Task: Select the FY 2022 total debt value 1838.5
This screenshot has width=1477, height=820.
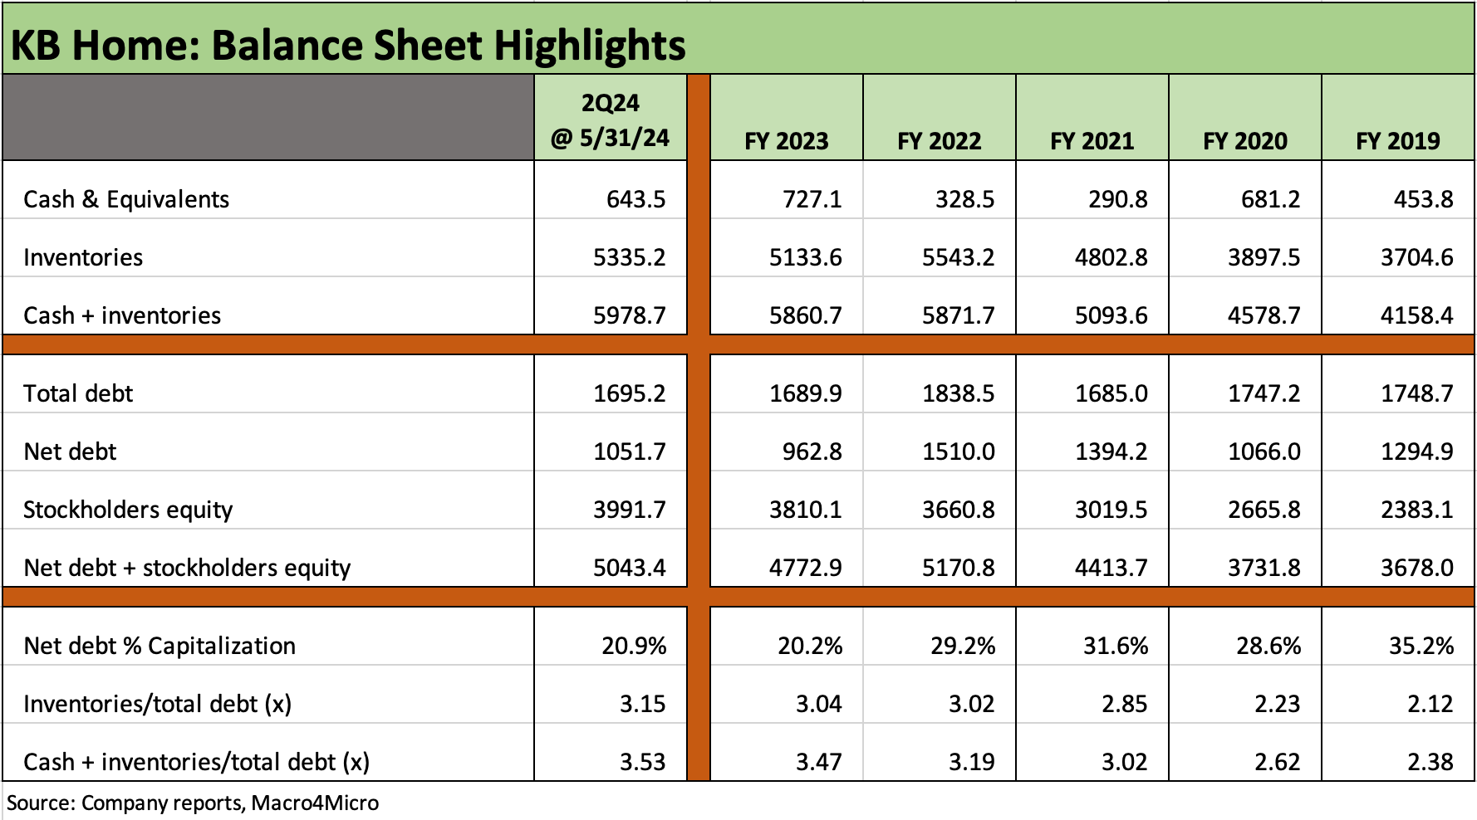Action: pyautogui.click(x=958, y=393)
